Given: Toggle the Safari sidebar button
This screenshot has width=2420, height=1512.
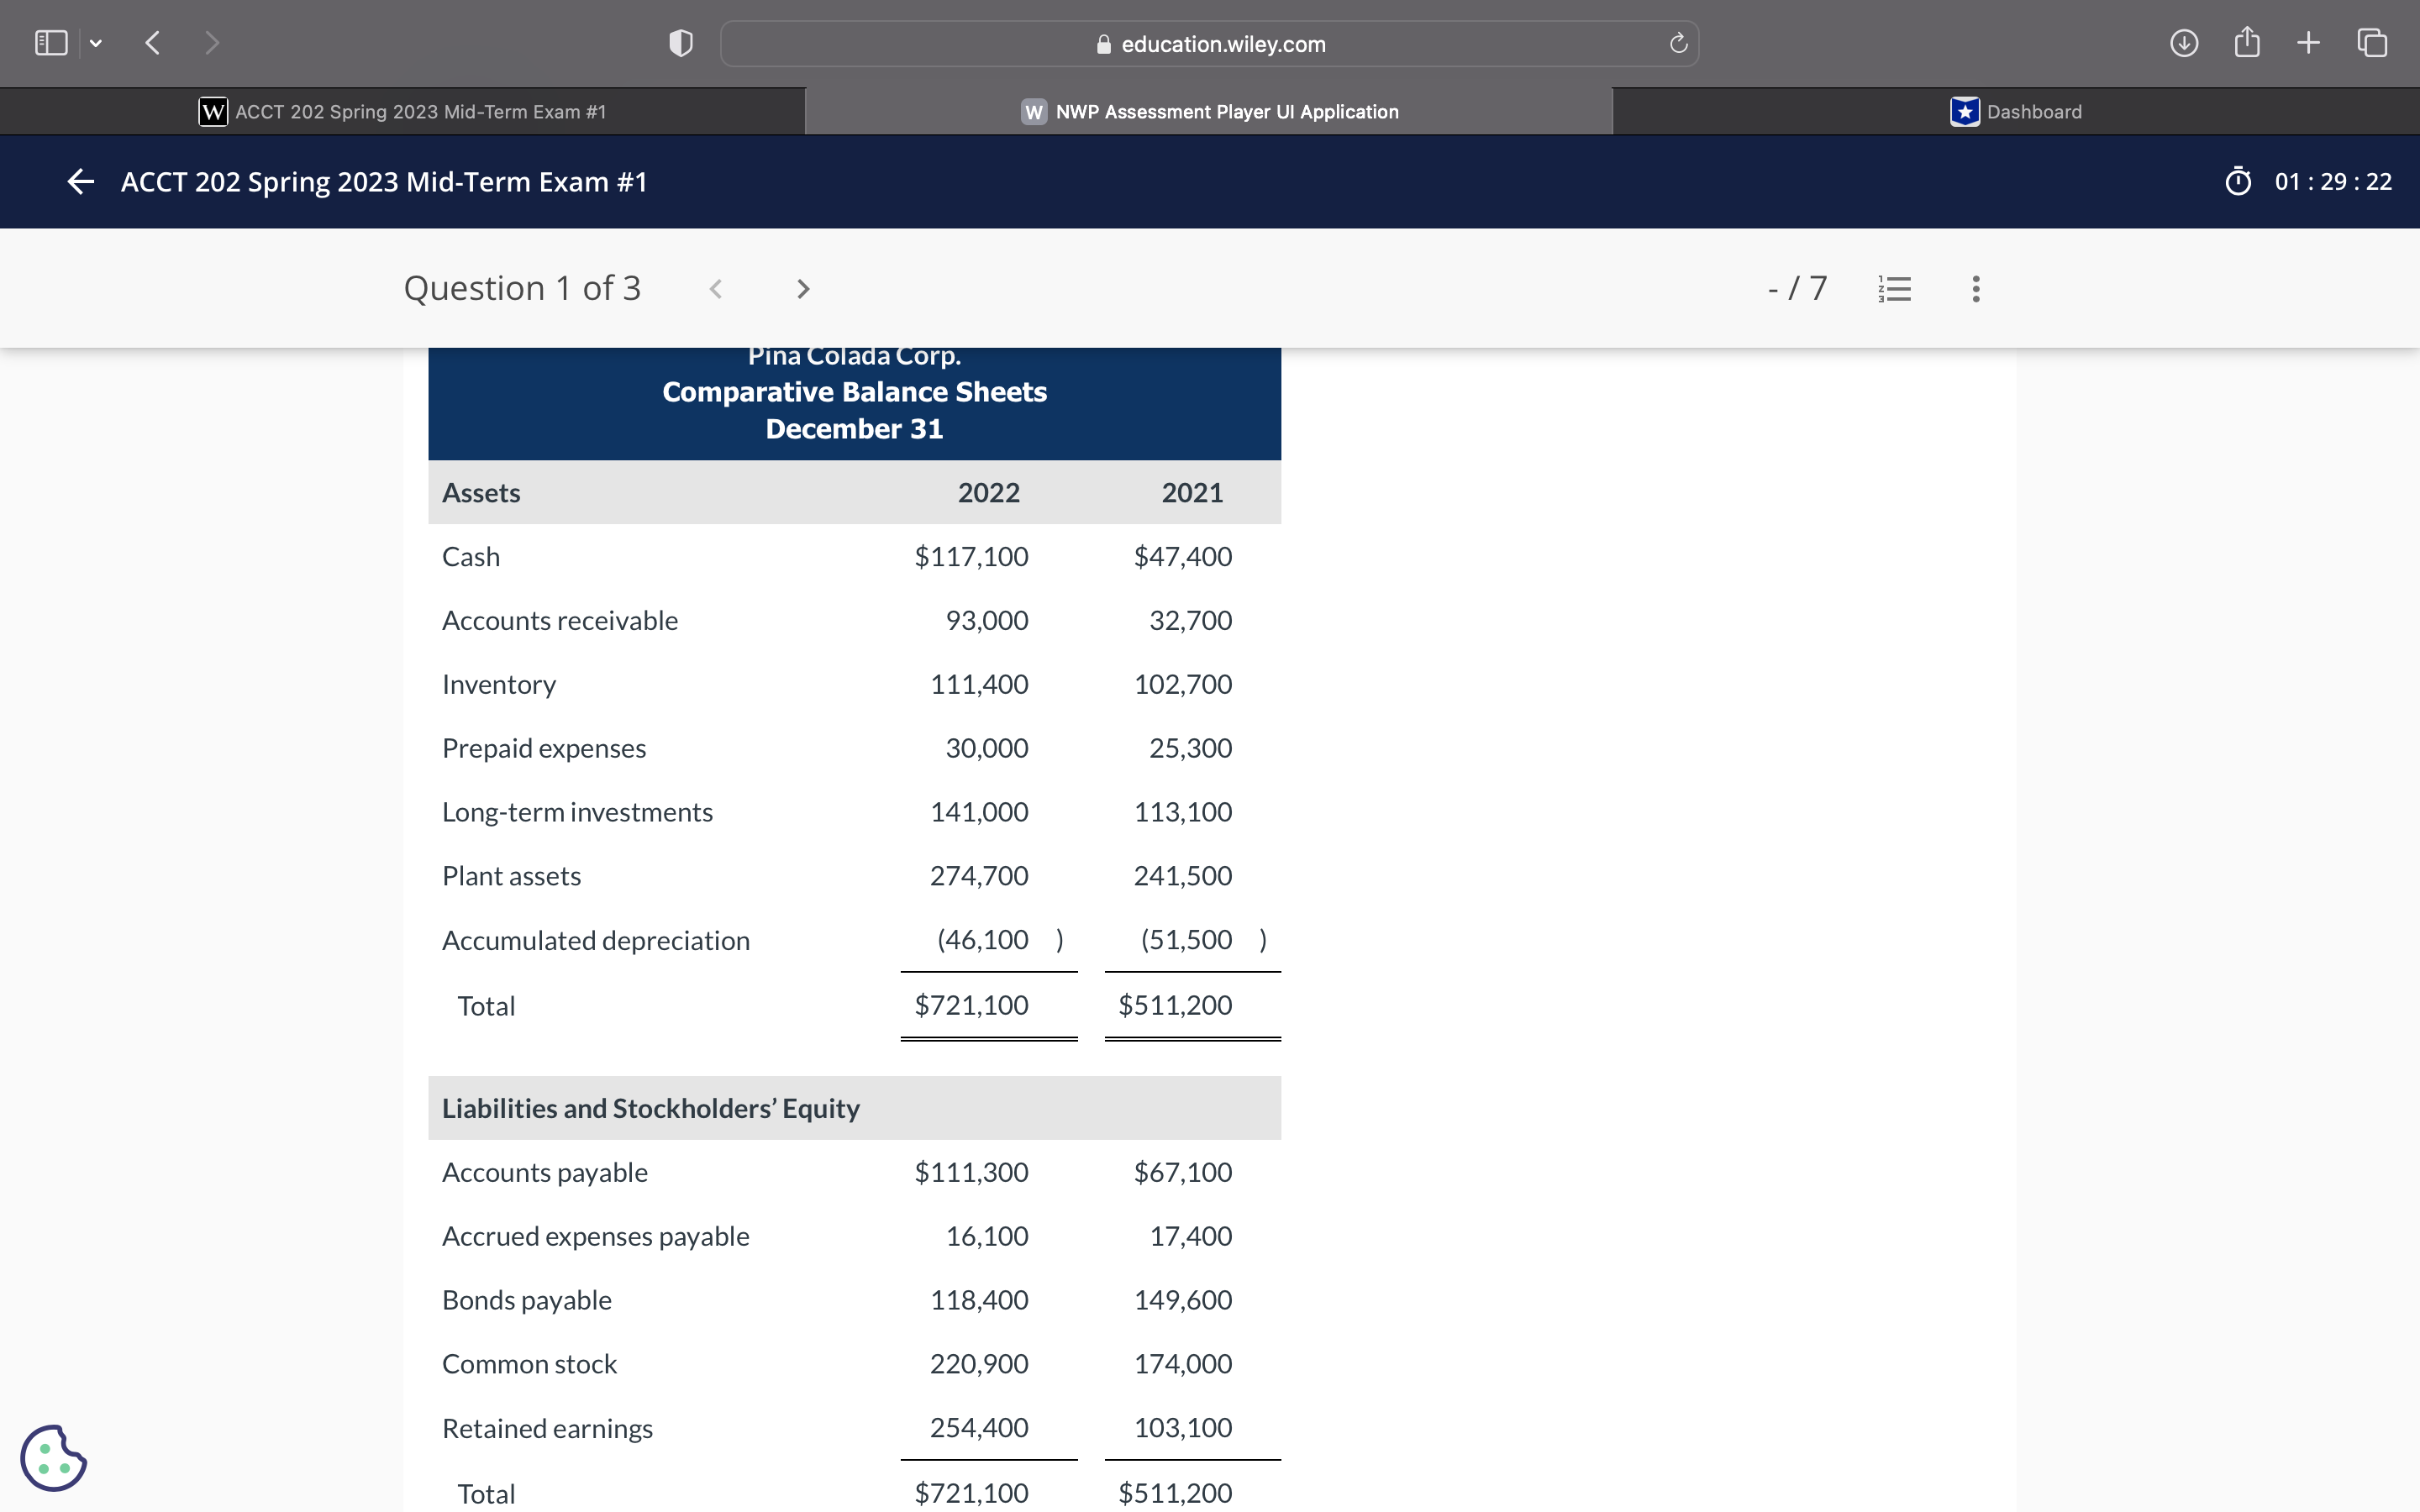Looking at the screenshot, I should pyautogui.click(x=51, y=43).
